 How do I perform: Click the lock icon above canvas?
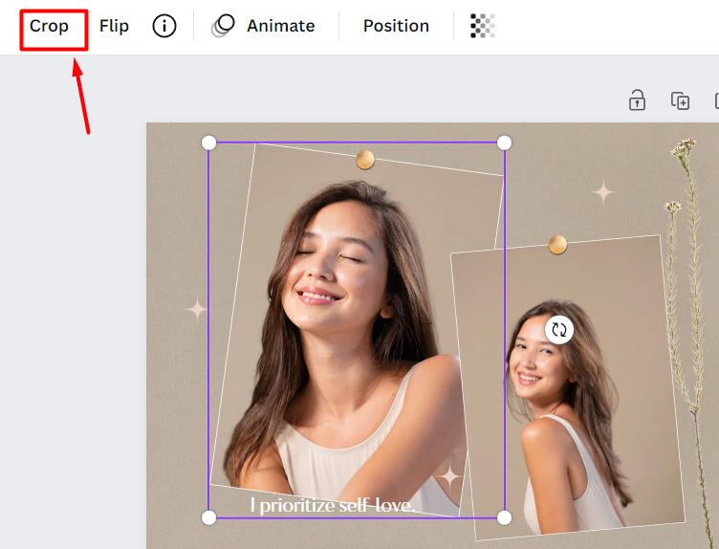pos(637,100)
